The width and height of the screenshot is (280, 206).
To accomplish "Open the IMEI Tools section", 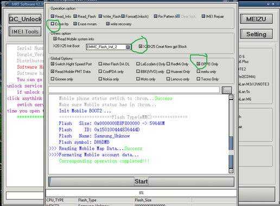I will [x=25, y=31].
